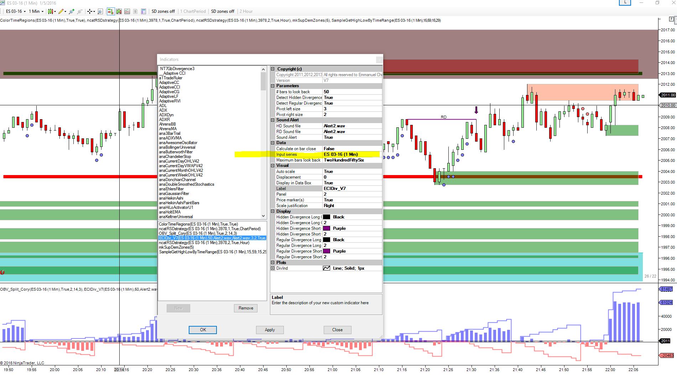The image size is (677, 375).
Task: Collapse the Plots section
Action: coord(273,263)
